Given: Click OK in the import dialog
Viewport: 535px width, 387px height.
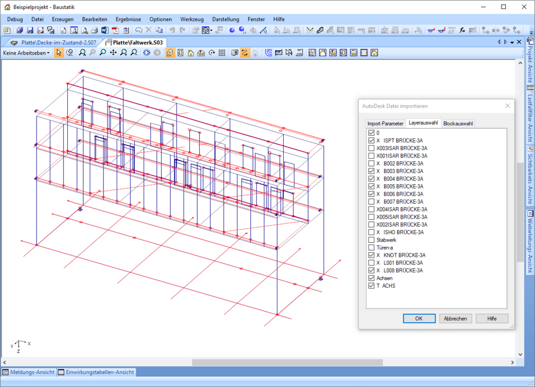Looking at the screenshot, I should click(419, 319).
